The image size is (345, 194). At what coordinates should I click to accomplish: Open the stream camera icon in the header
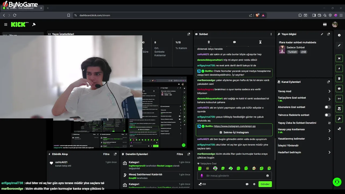click(325, 25)
